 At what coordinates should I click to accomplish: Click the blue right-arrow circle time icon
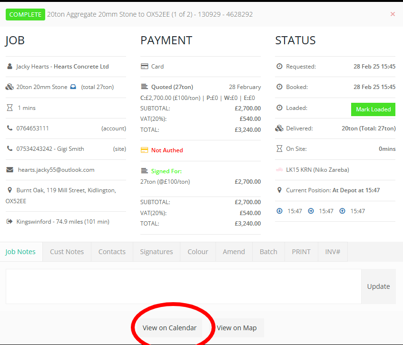coord(311,211)
